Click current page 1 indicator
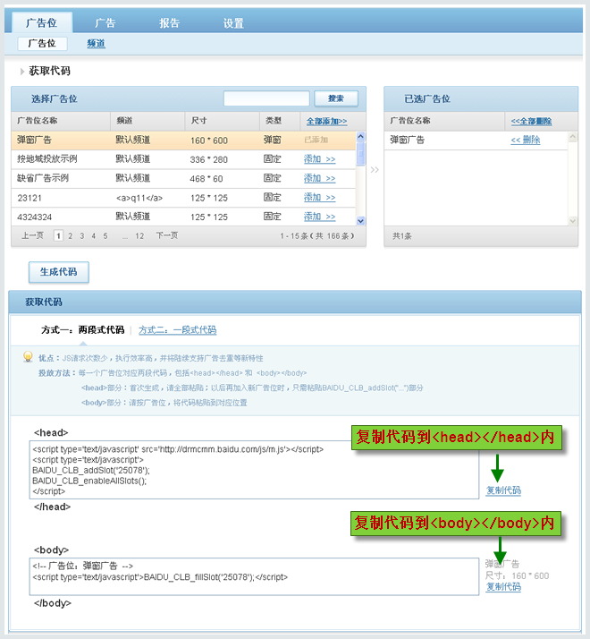The width and height of the screenshot is (590, 639). (58, 235)
